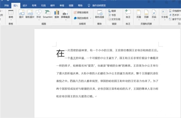Open 文档部件 quick parts
The height and width of the screenshot is (118, 181).
coord(175,11)
